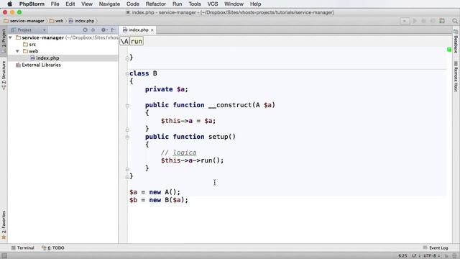Open the Help menu
This screenshot has width=460, height=259.
pyautogui.click(x=256, y=4)
